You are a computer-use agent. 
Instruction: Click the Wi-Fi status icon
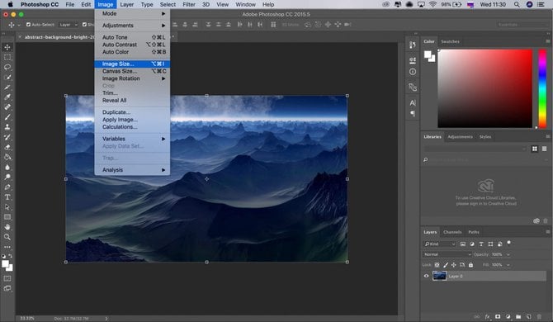coord(432,5)
